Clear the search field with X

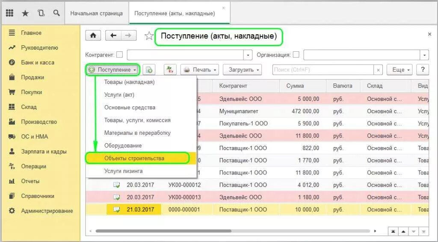(378, 70)
